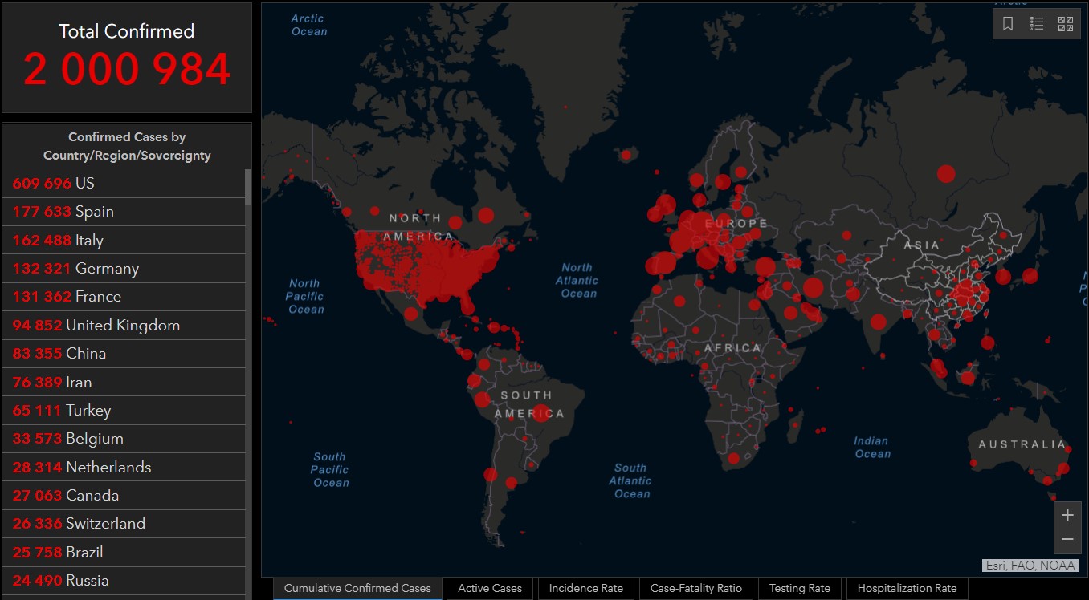Screen dimensions: 1089x600
Task: Click the Esri, FAO, NOAA attribution
Action: [x=1030, y=566]
